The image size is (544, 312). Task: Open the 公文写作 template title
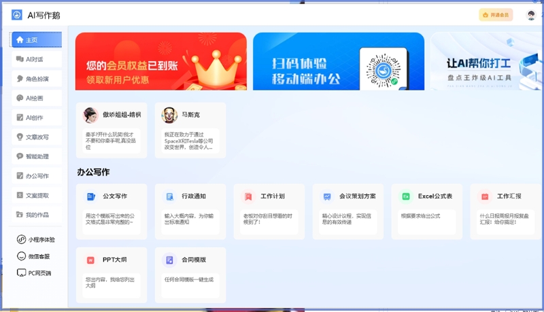coord(115,196)
